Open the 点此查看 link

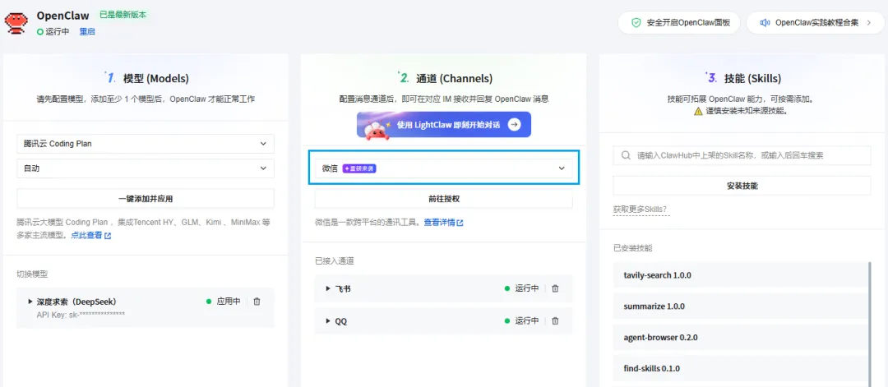pos(86,235)
